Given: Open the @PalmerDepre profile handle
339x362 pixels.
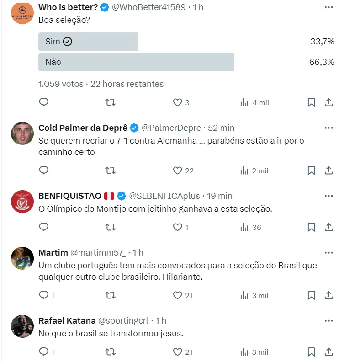Looking at the screenshot, I should click(x=171, y=128).
